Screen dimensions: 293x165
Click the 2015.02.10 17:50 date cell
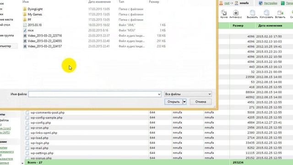[269, 37]
